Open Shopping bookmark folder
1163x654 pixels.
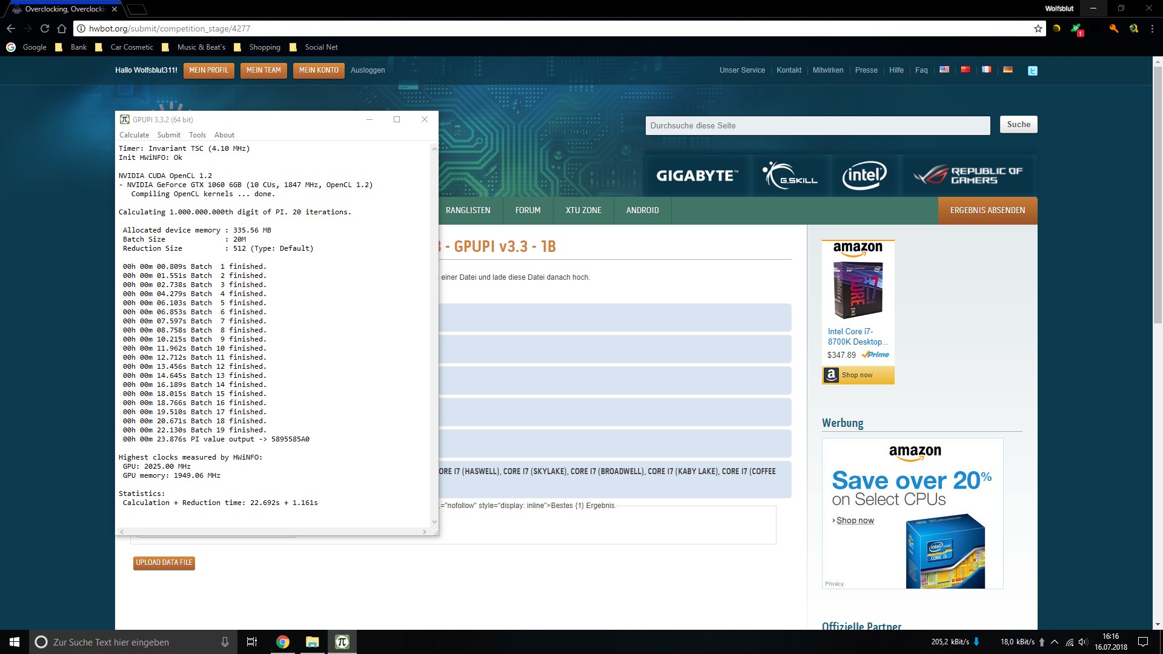point(258,47)
